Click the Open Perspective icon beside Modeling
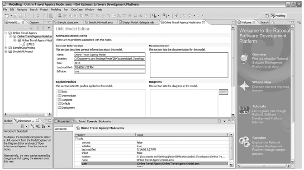The width and height of the screenshot is (304, 170). click(267, 16)
